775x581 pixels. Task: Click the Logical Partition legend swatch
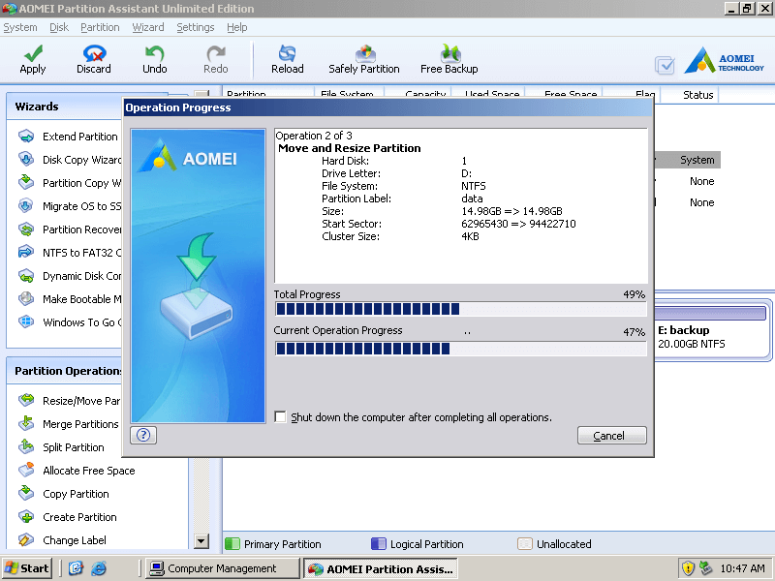point(378,544)
